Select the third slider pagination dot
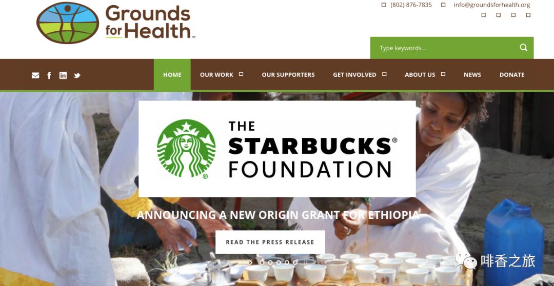Image resolution: width=554 pixels, height=286 pixels. coord(279,262)
